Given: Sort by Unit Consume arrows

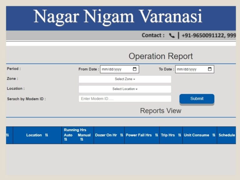Looking at the screenshot, I should tap(214, 135).
